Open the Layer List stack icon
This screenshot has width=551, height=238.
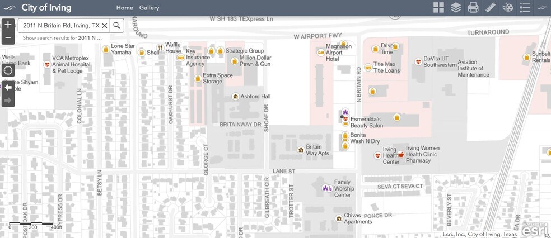456,8
